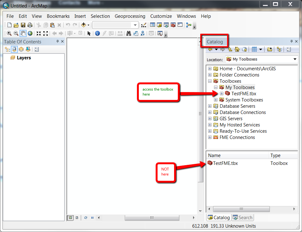Image resolution: width=302 pixels, height=232 pixels.
Task: Open the Geoprocessing menu
Action: coord(130,16)
